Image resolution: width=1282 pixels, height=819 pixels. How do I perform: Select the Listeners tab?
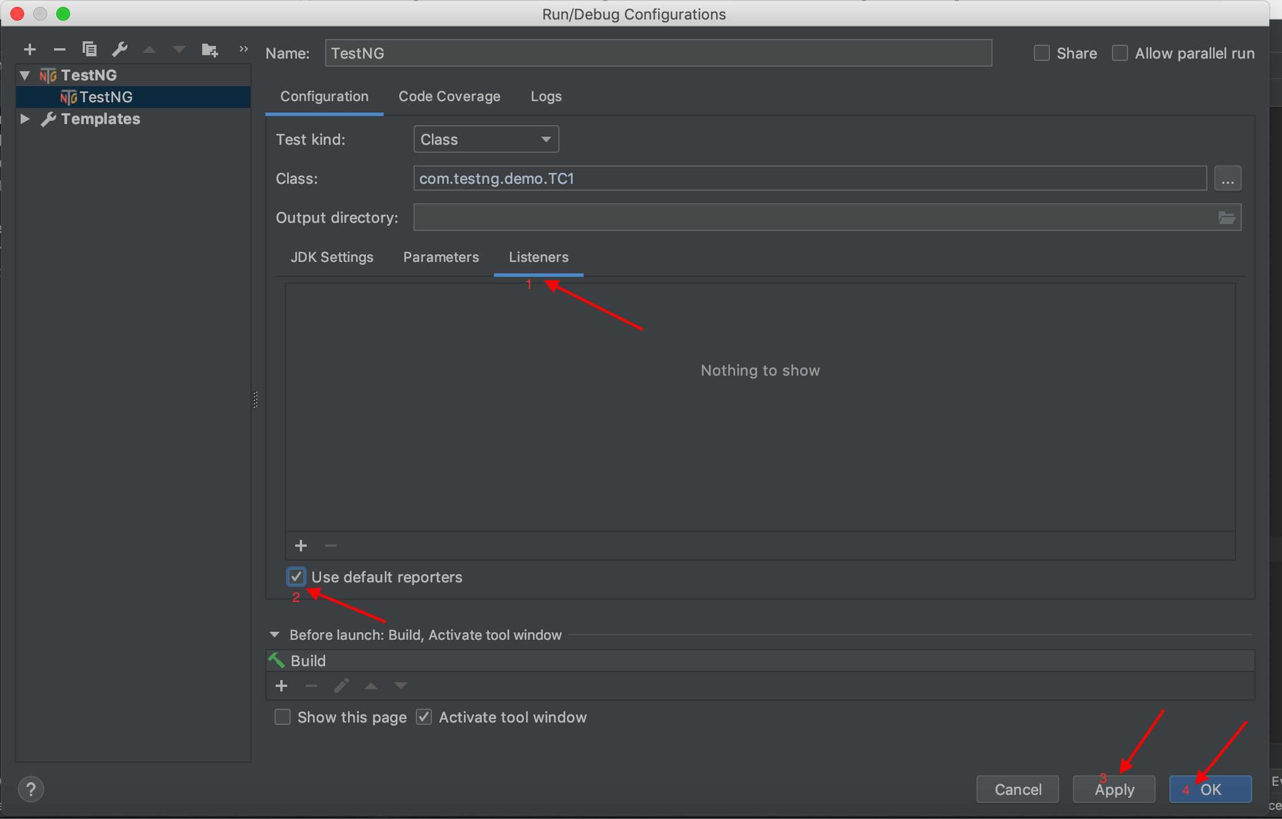coord(539,257)
